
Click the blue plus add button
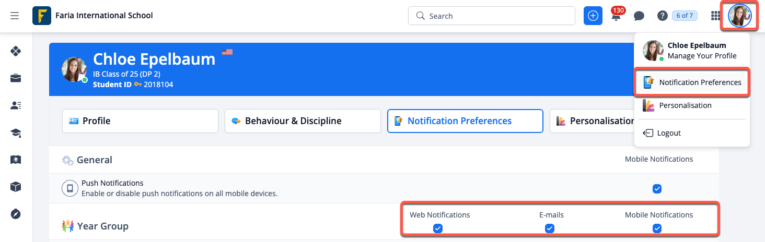coord(593,16)
